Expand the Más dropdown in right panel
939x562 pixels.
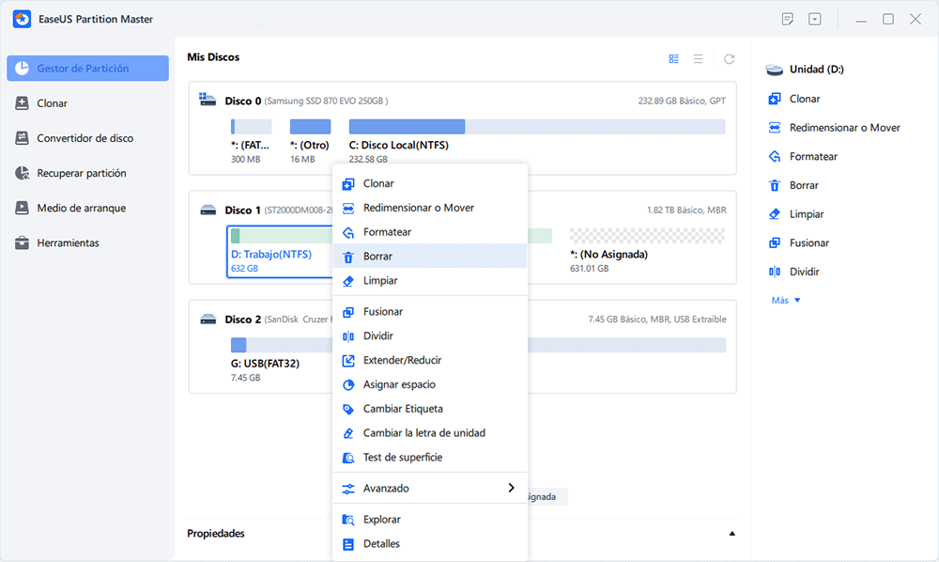[x=786, y=300]
